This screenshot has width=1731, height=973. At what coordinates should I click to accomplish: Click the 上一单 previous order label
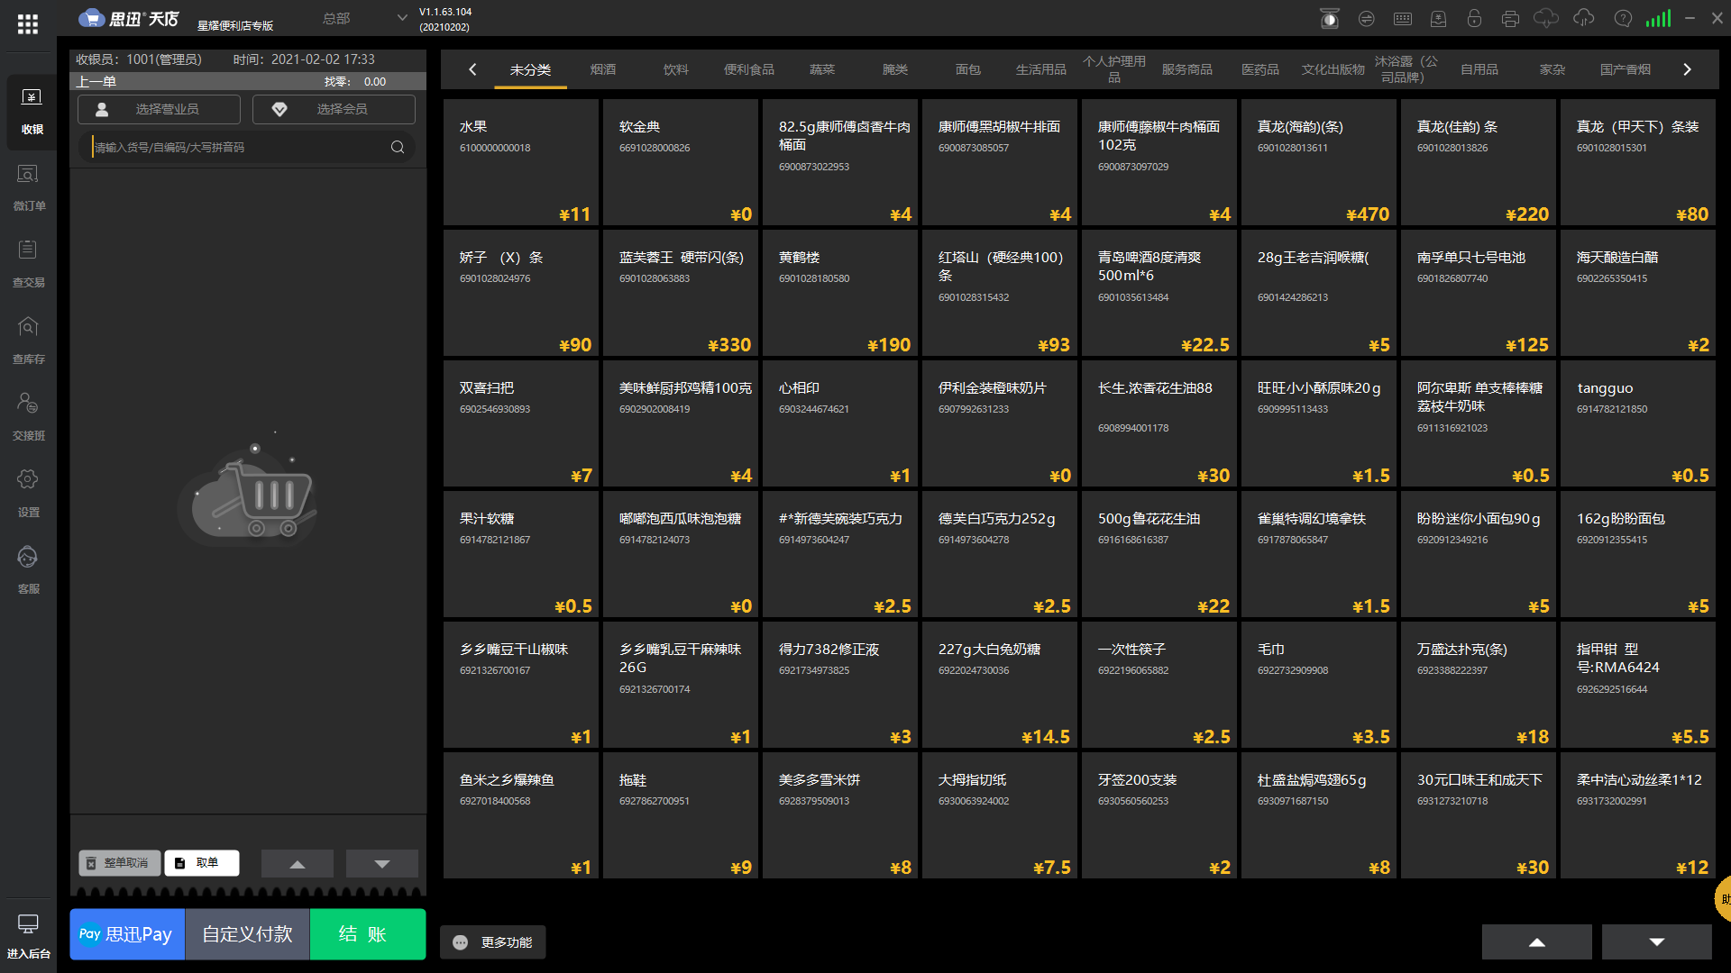96,81
